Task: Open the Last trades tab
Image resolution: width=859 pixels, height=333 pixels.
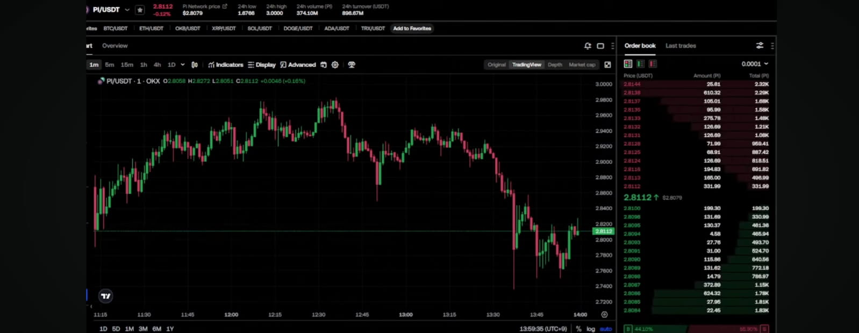Action: (681, 46)
